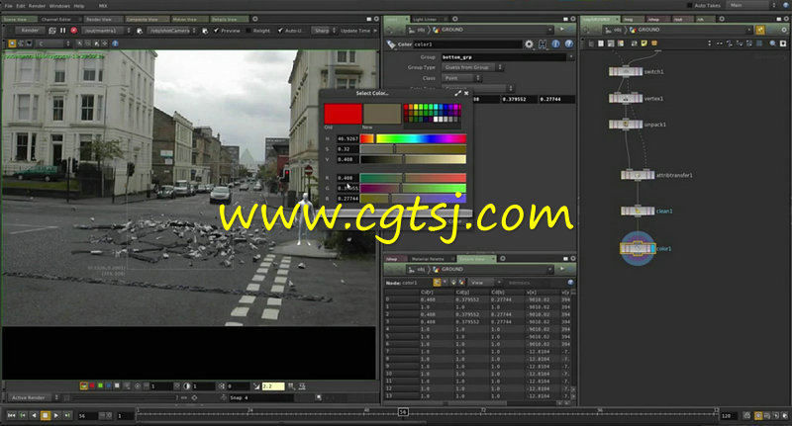The image size is (792, 426).
Task: Open the File menu
Action: (8, 6)
